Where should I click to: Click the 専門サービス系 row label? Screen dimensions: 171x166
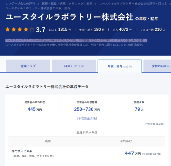pos(22,151)
